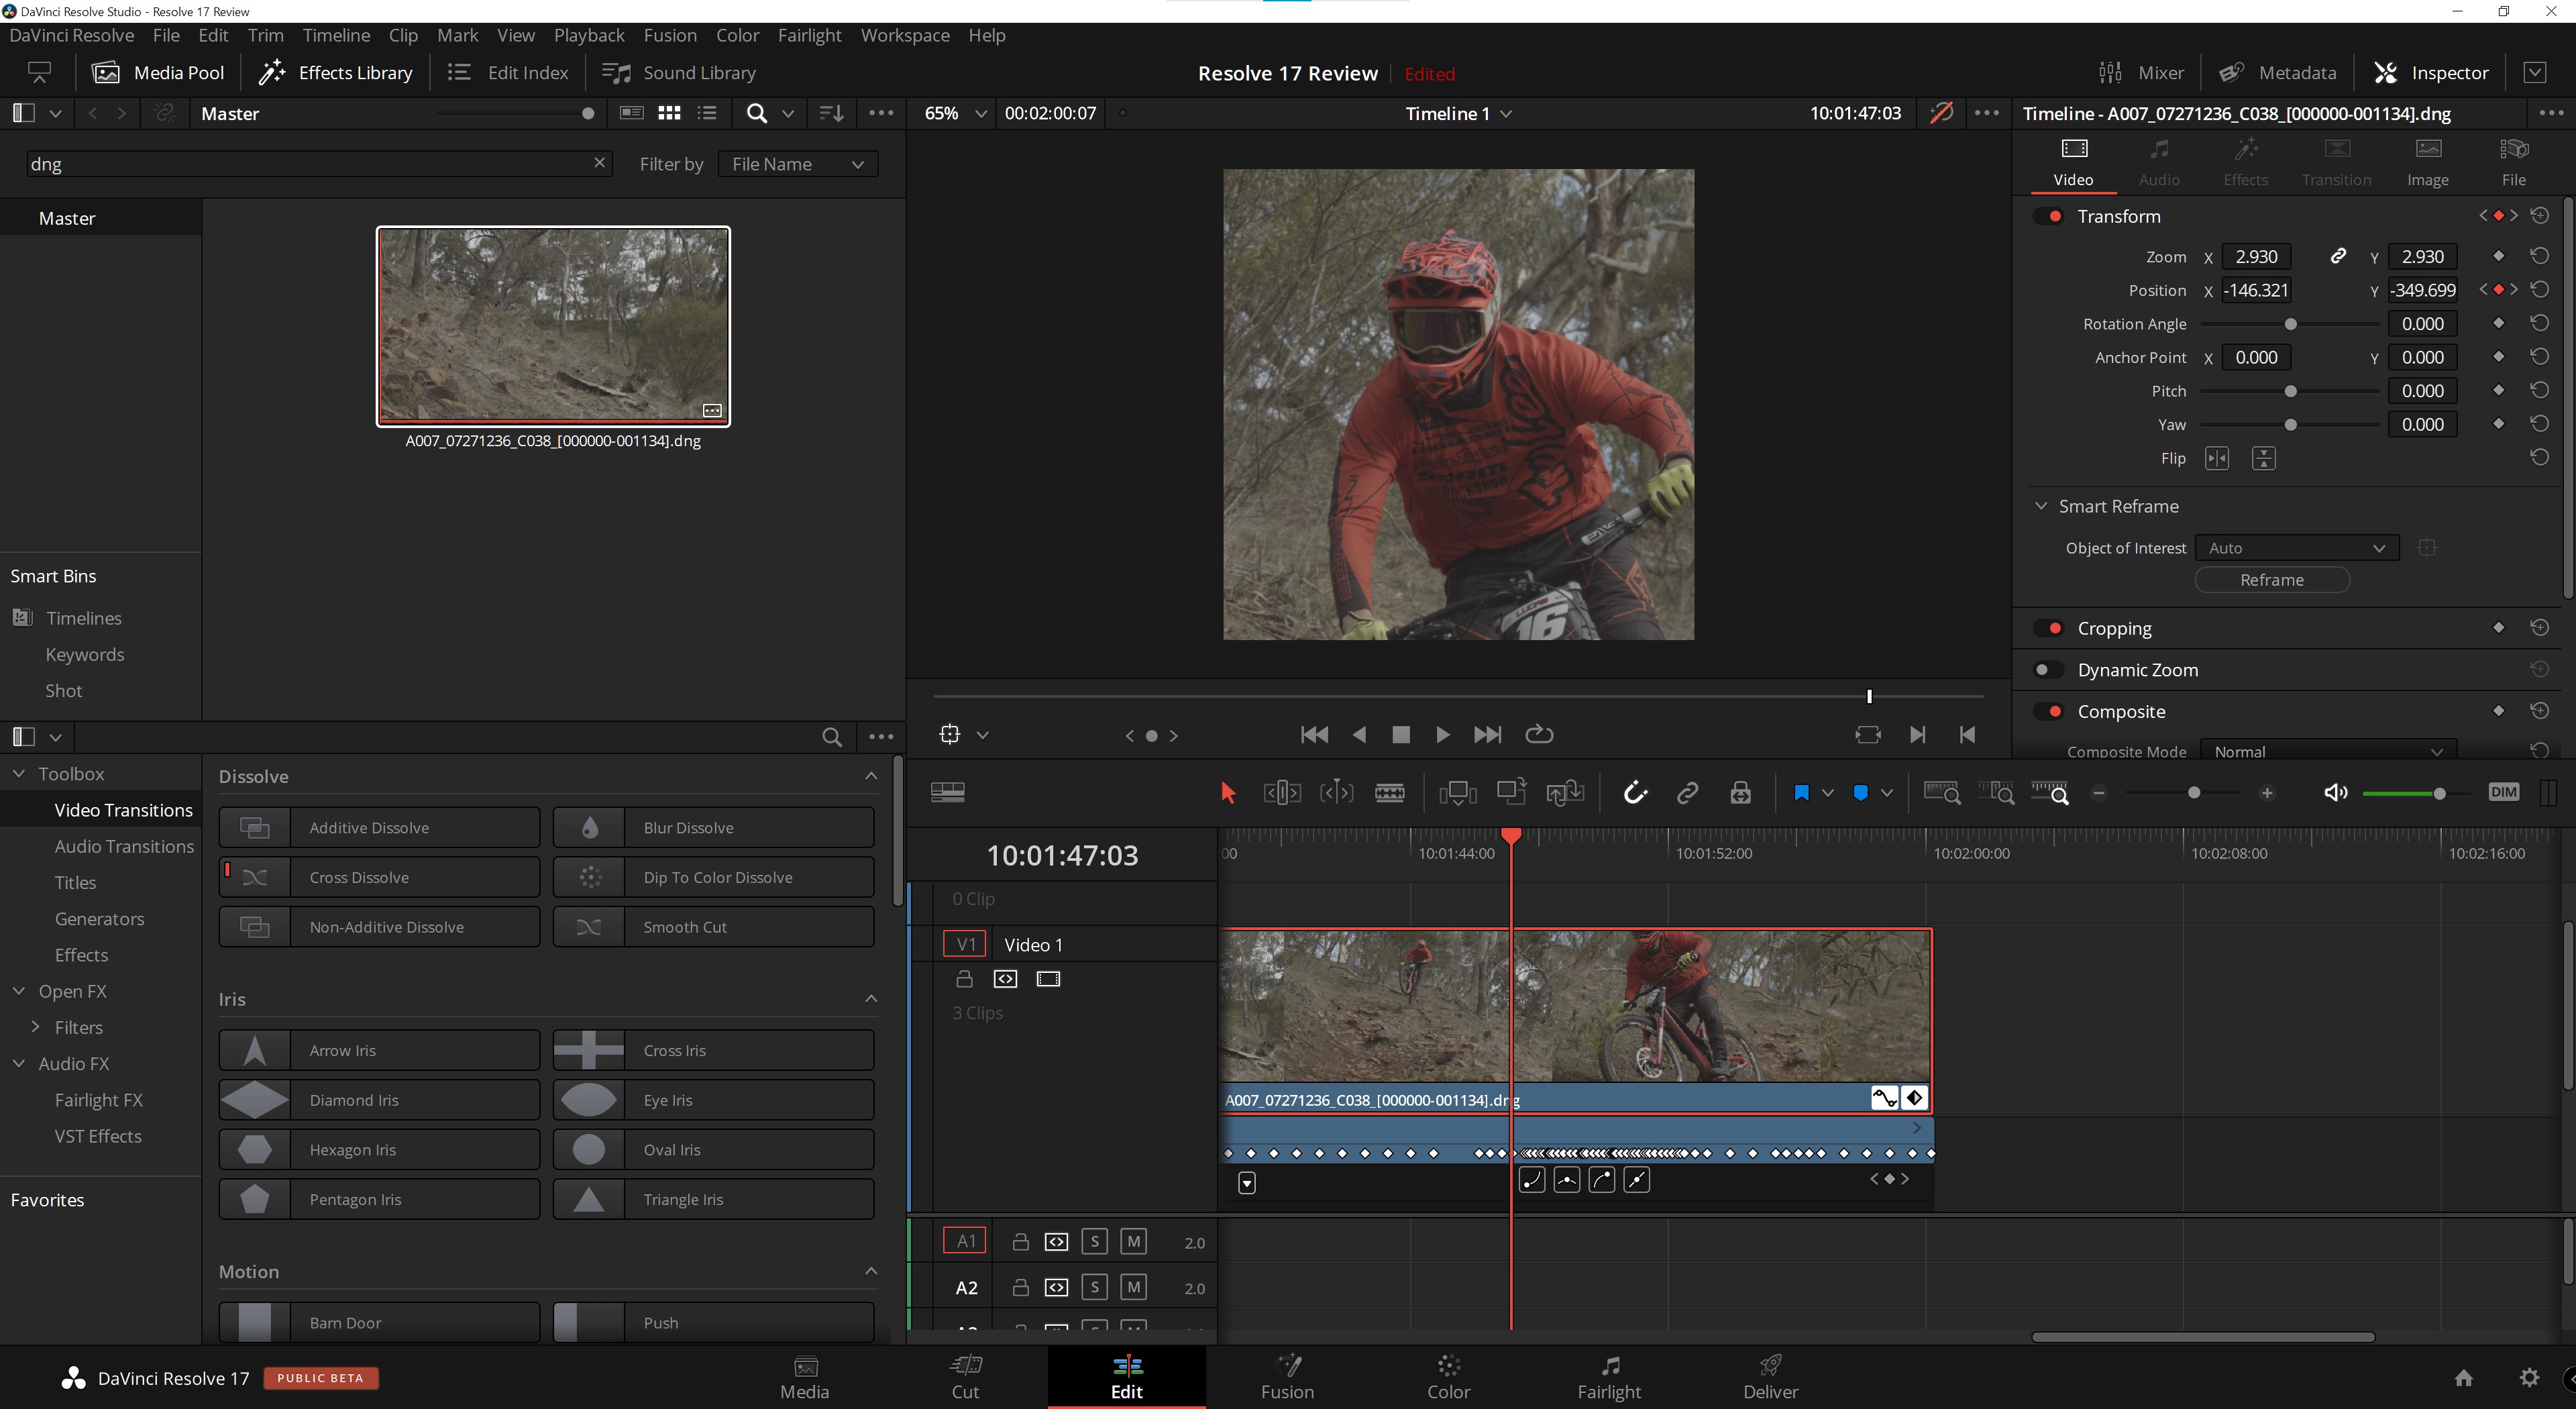
Task: Play the timeline forward
Action: click(x=1442, y=735)
